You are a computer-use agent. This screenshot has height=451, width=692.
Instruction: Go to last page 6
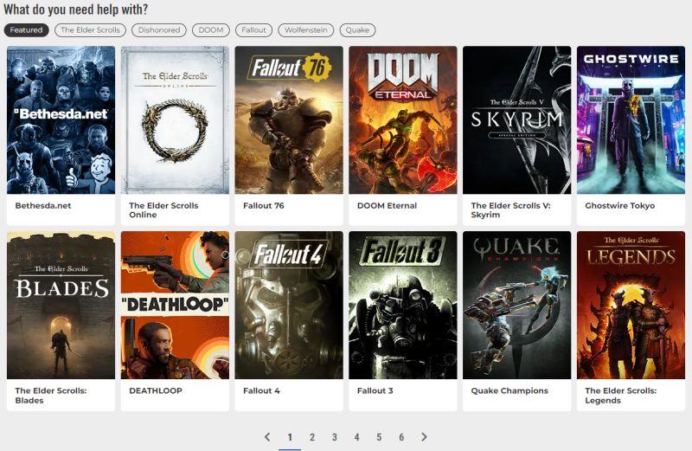[x=401, y=437]
